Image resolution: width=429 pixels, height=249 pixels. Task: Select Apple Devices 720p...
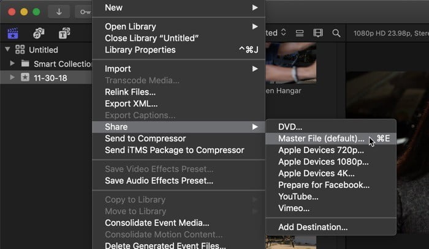click(x=331, y=150)
